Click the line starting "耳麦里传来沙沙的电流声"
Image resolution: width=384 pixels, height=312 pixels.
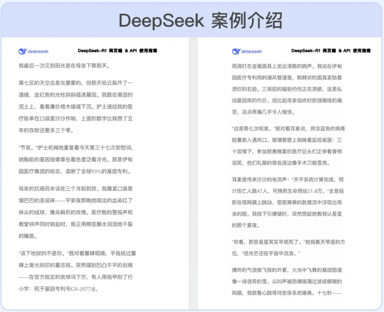point(288,180)
